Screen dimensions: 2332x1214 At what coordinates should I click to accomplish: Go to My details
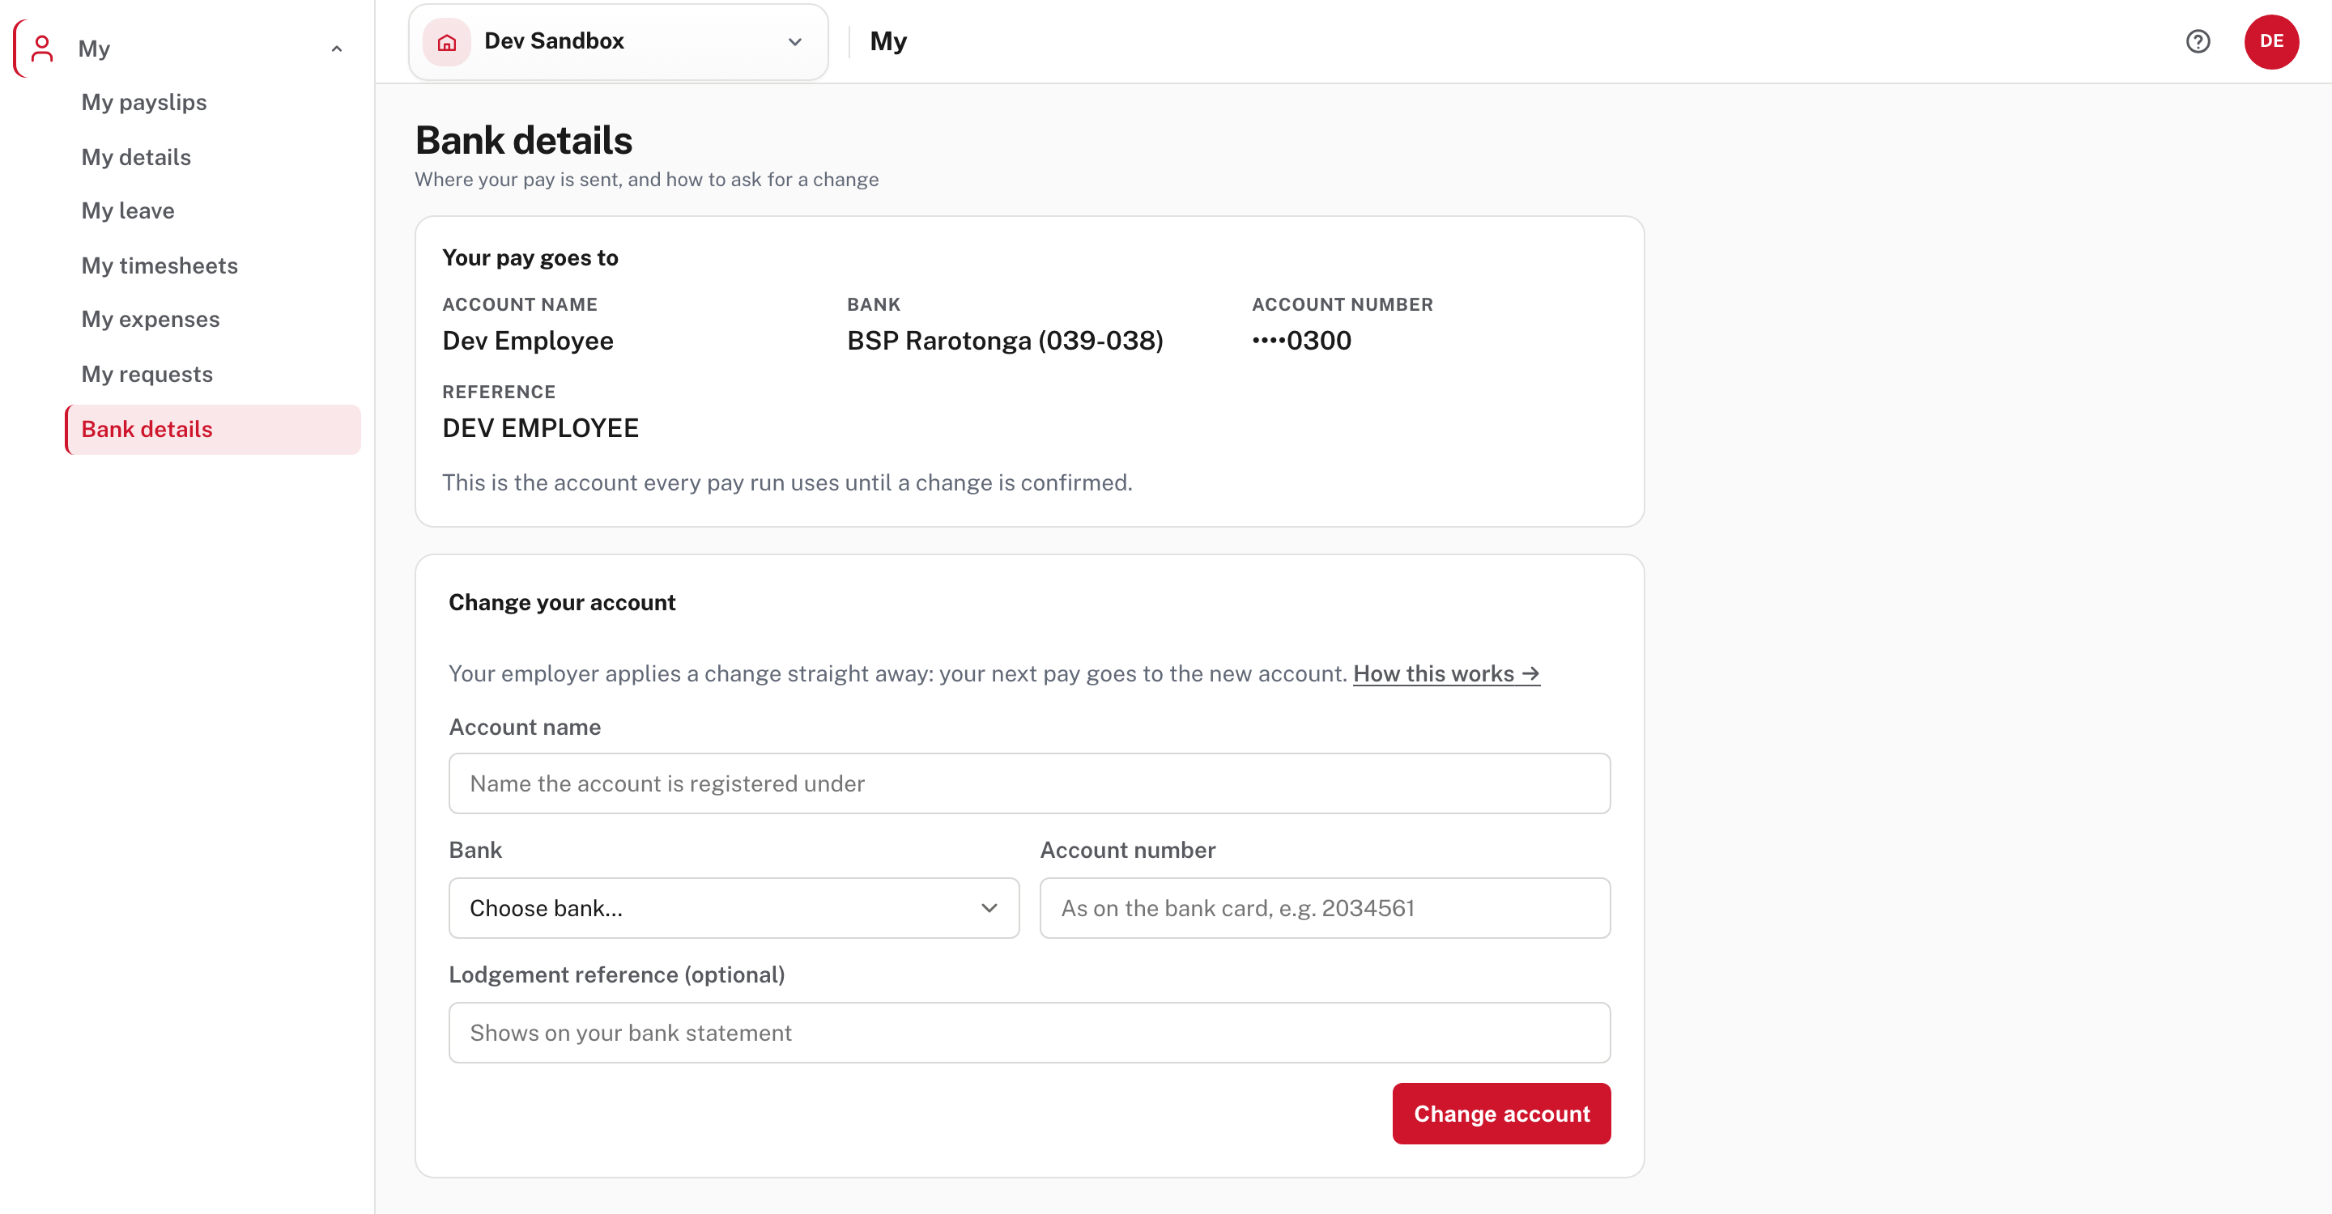pyautogui.click(x=136, y=156)
